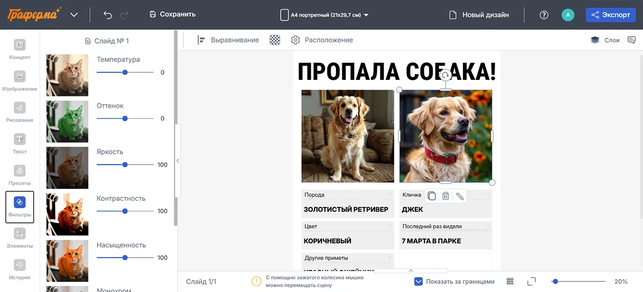Adjust the zoom slider at 20%
Screen dimensions: 643x292
coord(579,281)
